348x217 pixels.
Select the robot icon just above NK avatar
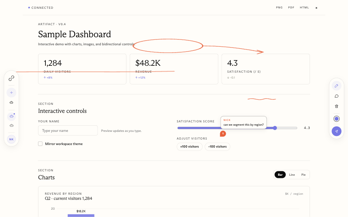point(11,126)
